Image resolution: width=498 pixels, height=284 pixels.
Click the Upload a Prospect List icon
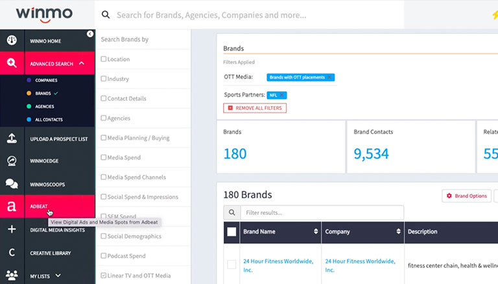click(x=12, y=138)
